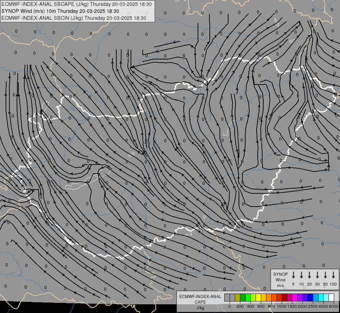Screen dimensions: 340x313
Task: Click the magenta swatch left of the 2000 tick
Action: (295, 297)
